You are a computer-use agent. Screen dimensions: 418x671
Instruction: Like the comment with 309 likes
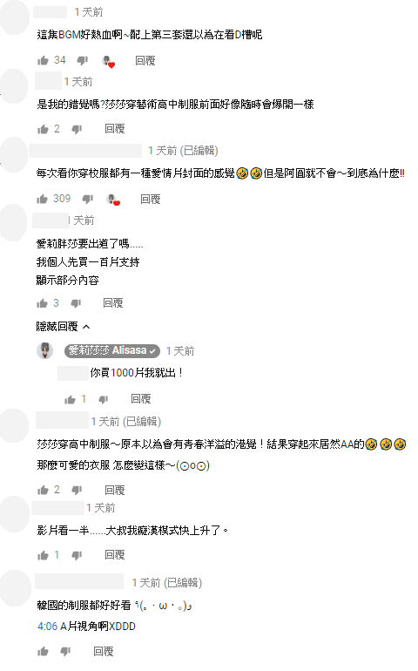[42, 199]
